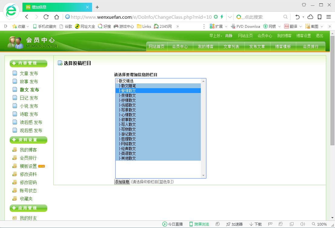Reload the page with refresh icon
The width and height of the screenshot is (335, 228).
(x=46, y=17)
